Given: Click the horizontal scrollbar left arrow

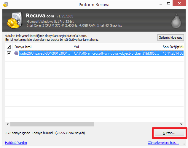Looking at the screenshot, I should coord(8,124).
